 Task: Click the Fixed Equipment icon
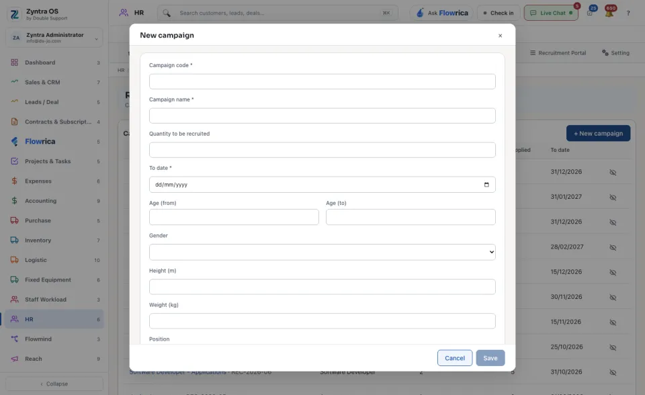(x=14, y=279)
